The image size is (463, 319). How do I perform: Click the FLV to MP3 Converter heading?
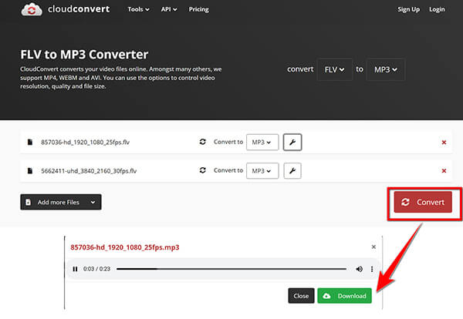tap(84, 55)
